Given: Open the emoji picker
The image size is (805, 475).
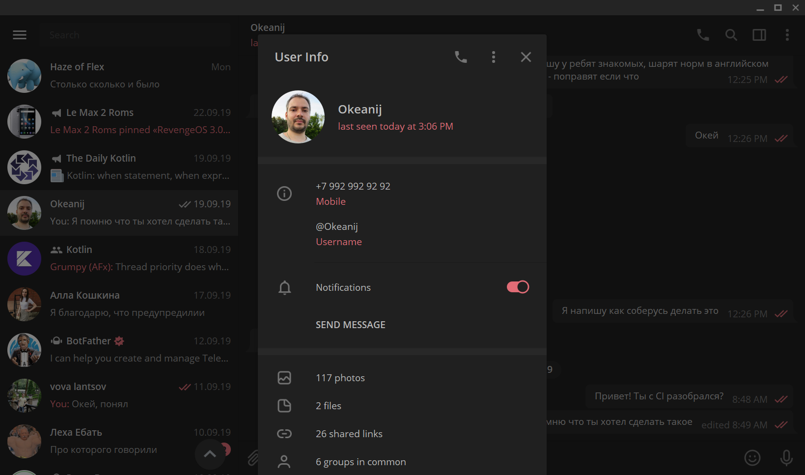Looking at the screenshot, I should click(752, 458).
